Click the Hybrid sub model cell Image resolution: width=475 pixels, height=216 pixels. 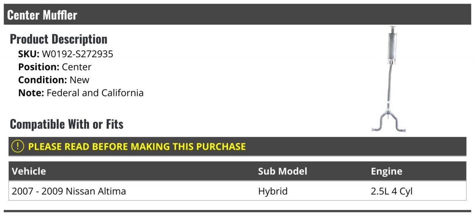point(273,192)
